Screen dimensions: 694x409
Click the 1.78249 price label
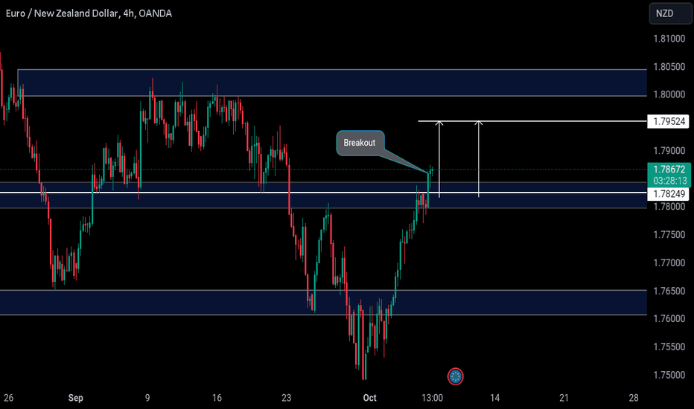669,193
